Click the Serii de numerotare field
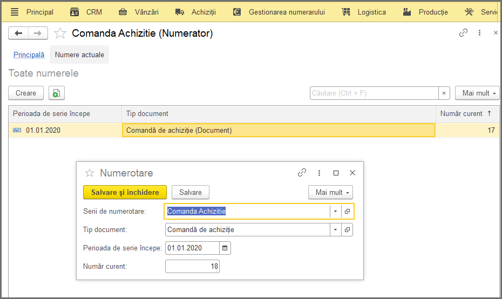The height and width of the screenshot is (299, 502). 247,211
